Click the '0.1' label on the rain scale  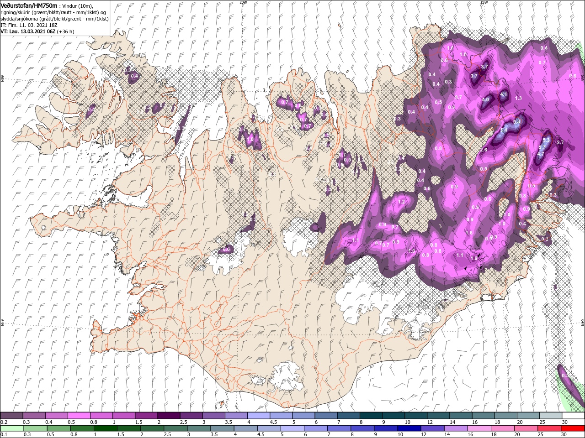pyautogui.click(x=4, y=434)
